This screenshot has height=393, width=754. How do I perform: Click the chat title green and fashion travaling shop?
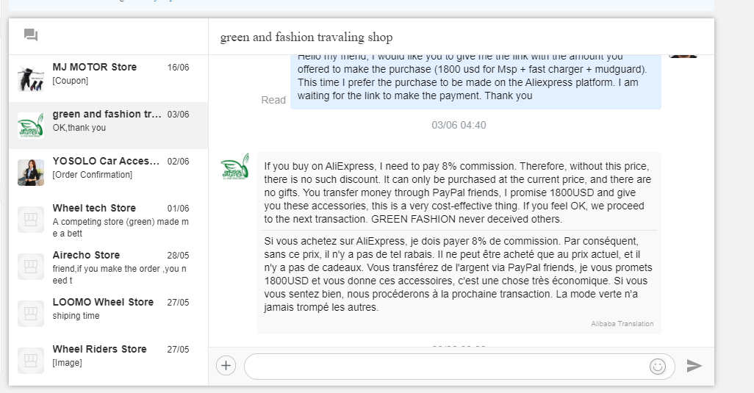306,37
